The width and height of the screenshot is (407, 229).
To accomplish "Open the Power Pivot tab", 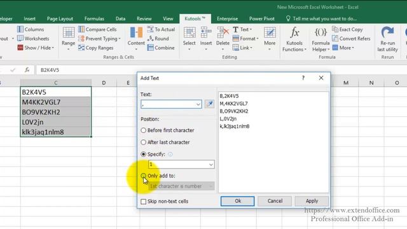I will [x=261, y=18].
